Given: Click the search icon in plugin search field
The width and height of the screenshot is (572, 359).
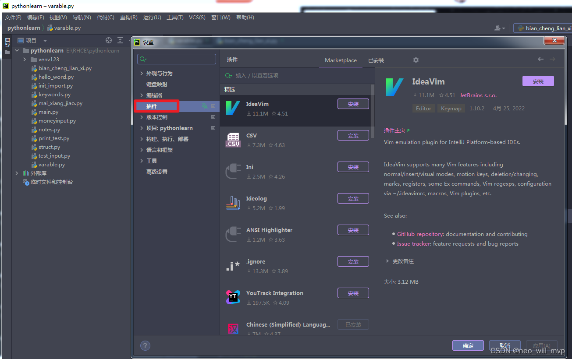Looking at the screenshot, I should click(x=228, y=76).
